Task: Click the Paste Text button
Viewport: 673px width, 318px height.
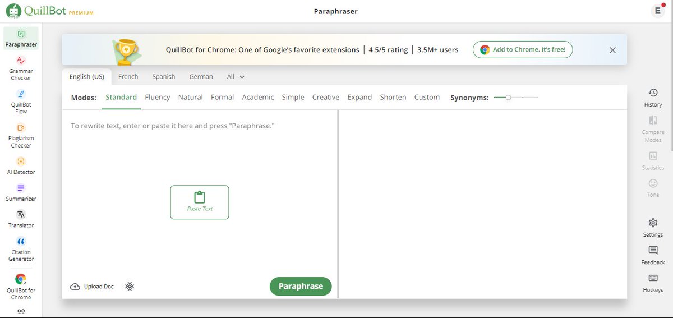Action: tap(200, 202)
